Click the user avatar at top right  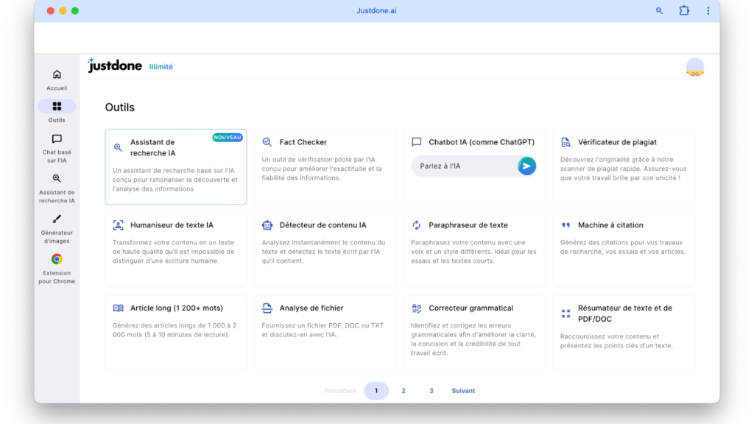click(695, 67)
